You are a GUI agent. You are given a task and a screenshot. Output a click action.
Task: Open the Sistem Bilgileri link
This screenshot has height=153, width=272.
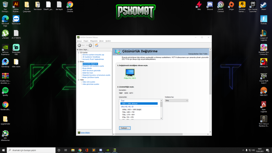(x=85, y=132)
